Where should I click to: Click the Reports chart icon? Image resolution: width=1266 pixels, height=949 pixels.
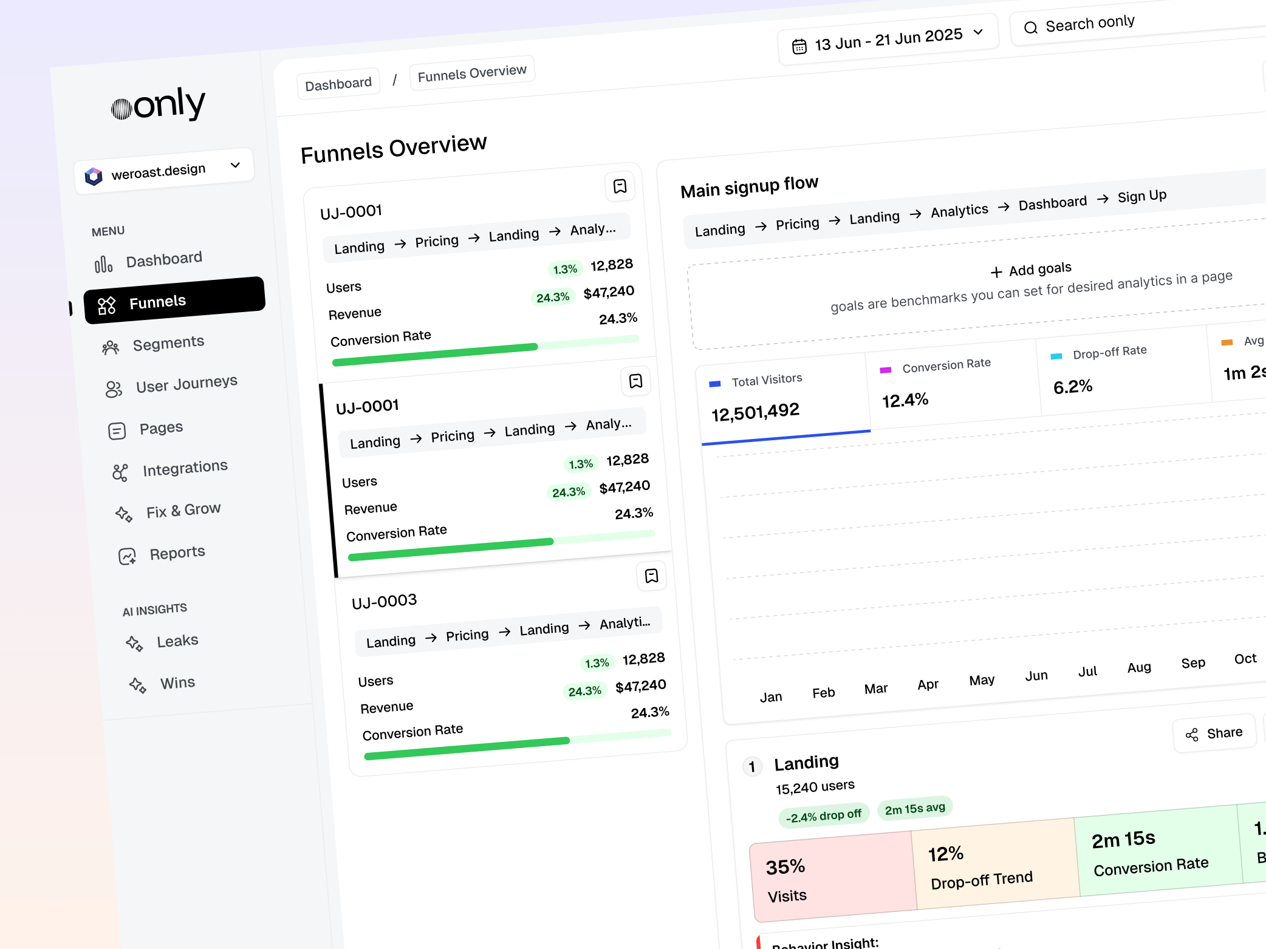(x=127, y=556)
